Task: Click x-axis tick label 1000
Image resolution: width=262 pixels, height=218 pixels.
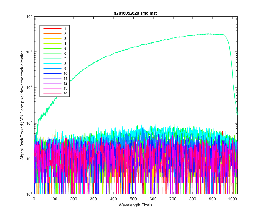Action: [x=232, y=199]
